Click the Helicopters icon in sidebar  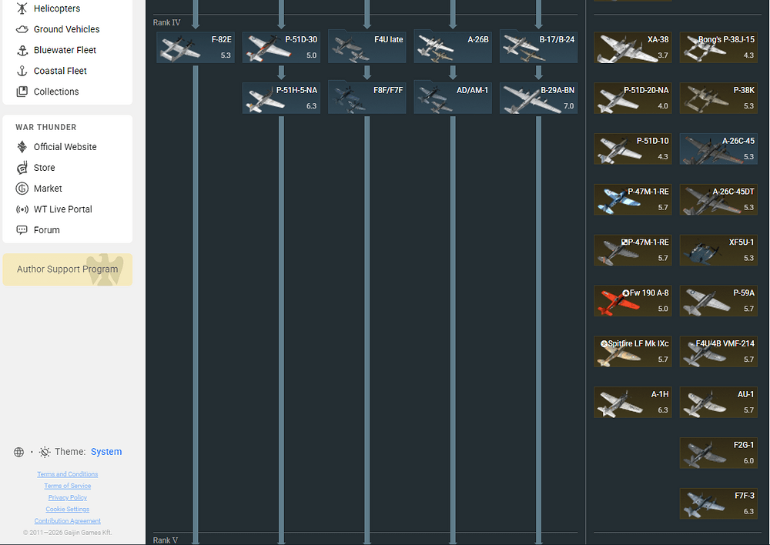click(22, 8)
